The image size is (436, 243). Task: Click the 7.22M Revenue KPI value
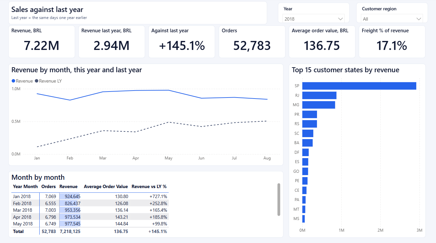click(x=42, y=46)
